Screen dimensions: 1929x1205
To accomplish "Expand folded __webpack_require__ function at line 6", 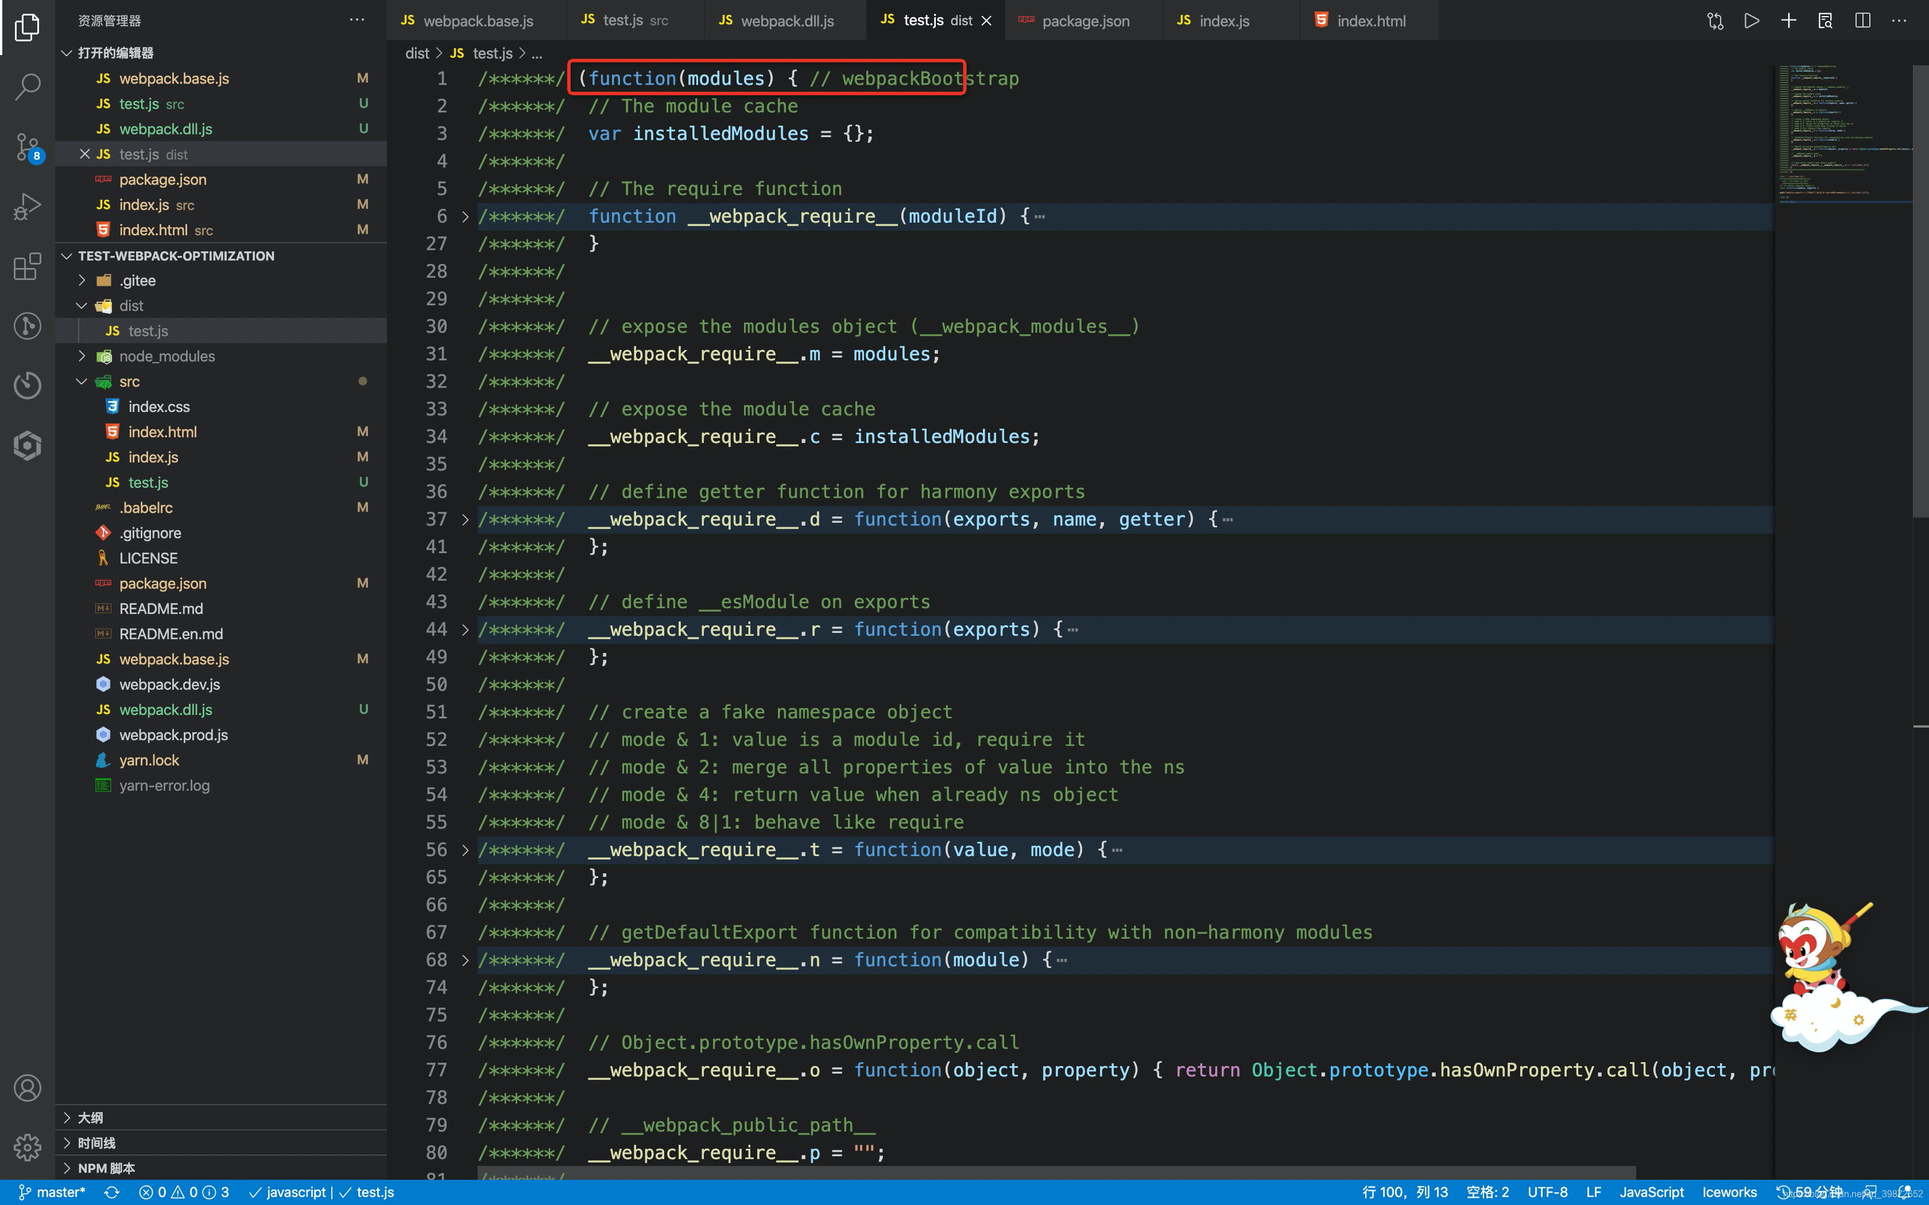I will (x=466, y=217).
